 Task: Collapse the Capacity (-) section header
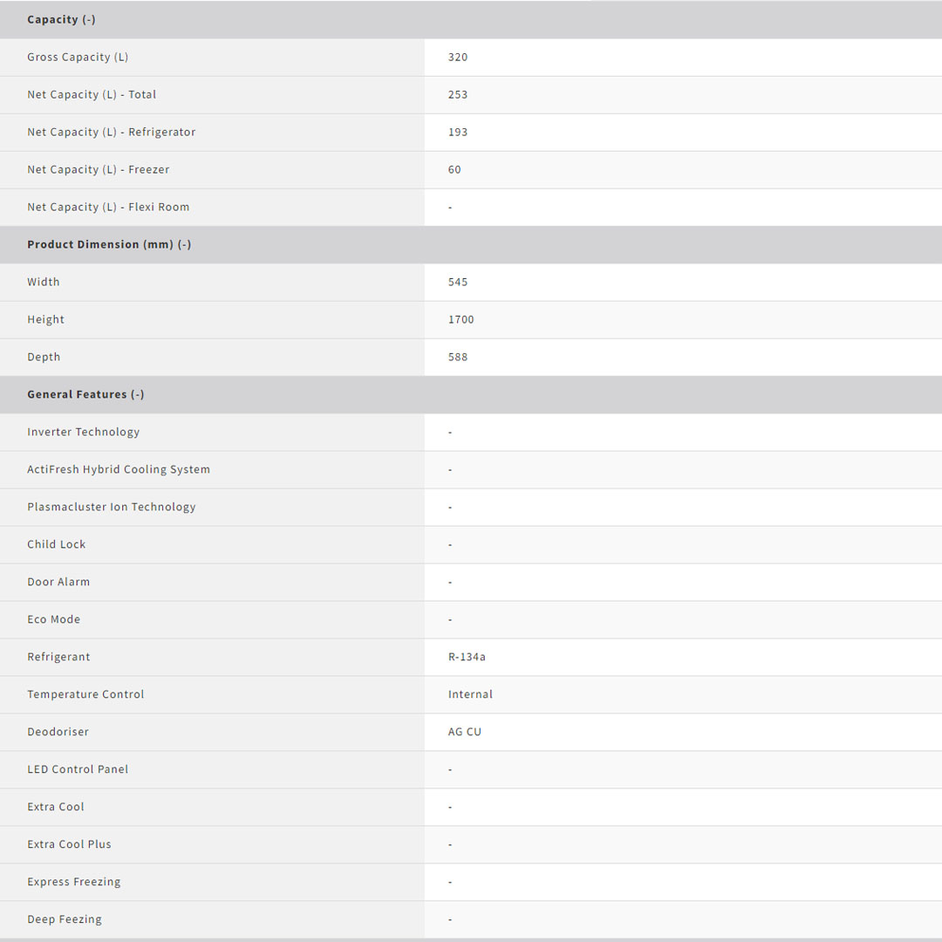pyautogui.click(x=61, y=19)
